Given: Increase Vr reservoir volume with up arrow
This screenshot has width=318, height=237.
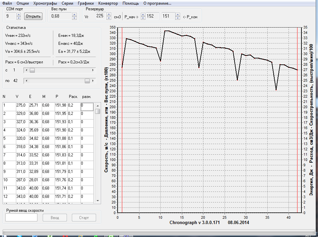Looking at the screenshot, I should (x=109, y=15).
